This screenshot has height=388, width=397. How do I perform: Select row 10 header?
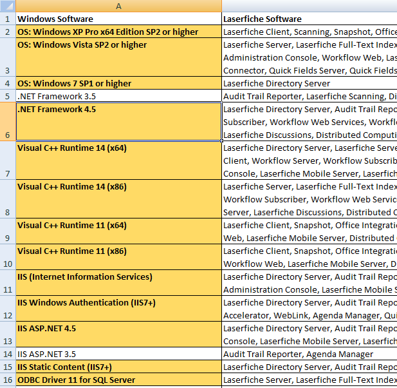pyautogui.click(x=8, y=257)
